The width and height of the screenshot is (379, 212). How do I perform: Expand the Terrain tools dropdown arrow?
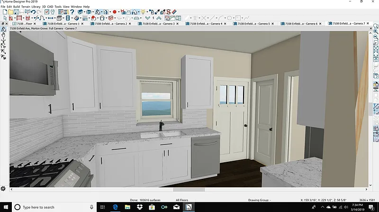[x=141, y=18]
